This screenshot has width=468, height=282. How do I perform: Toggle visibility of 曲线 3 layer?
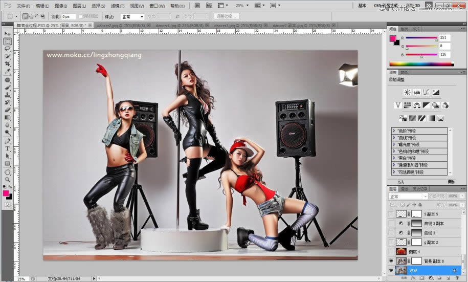pyautogui.click(x=392, y=233)
